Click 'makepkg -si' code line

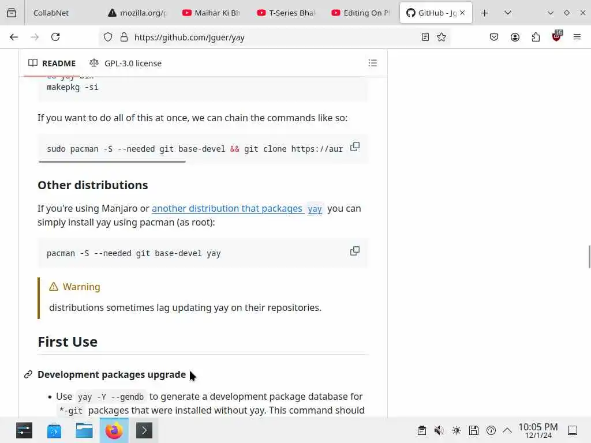[72, 88]
